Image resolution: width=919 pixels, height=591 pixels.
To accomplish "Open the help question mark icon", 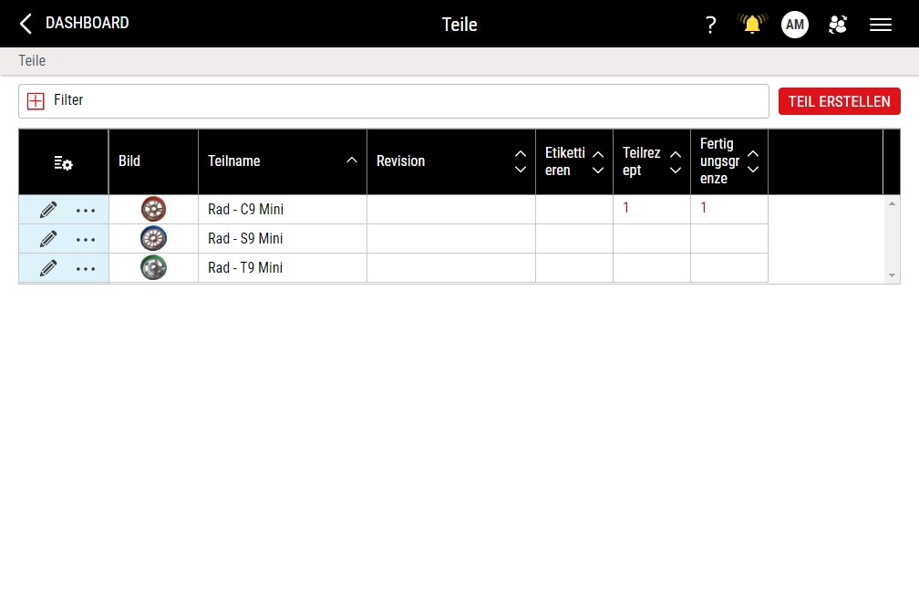I will (711, 25).
